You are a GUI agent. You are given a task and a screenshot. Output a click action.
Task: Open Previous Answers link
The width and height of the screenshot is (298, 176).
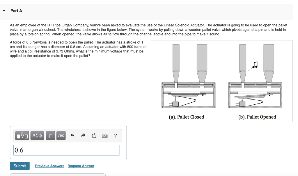(x=49, y=166)
